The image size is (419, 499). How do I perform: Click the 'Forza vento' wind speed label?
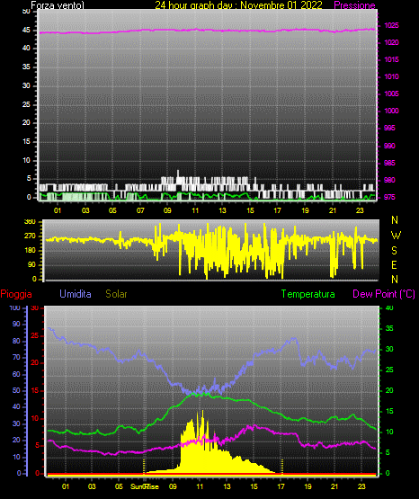pyautogui.click(x=58, y=5)
